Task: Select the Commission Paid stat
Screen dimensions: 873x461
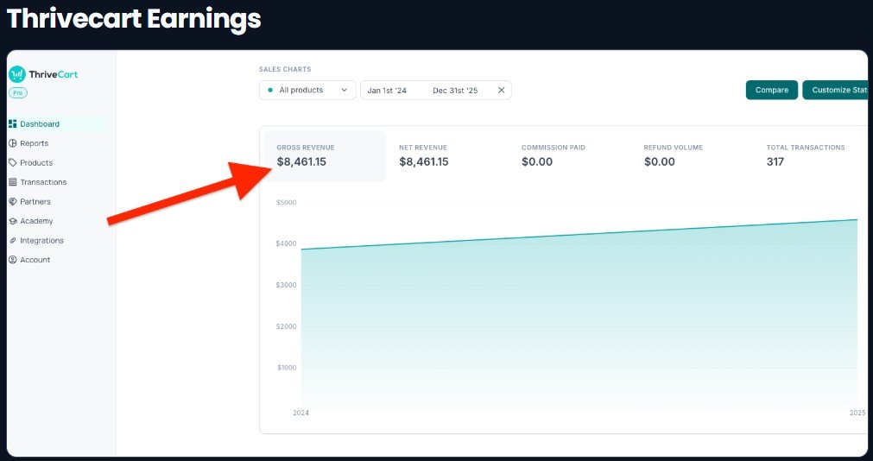Action: pyautogui.click(x=553, y=156)
